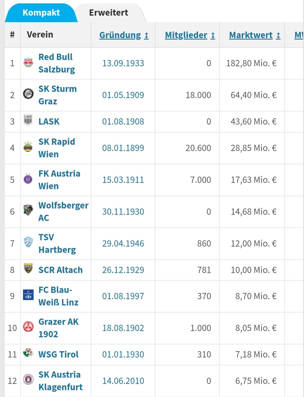Click the FK Austria Wien purple crest
The height and width of the screenshot is (397, 304).
pyautogui.click(x=28, y=179)
